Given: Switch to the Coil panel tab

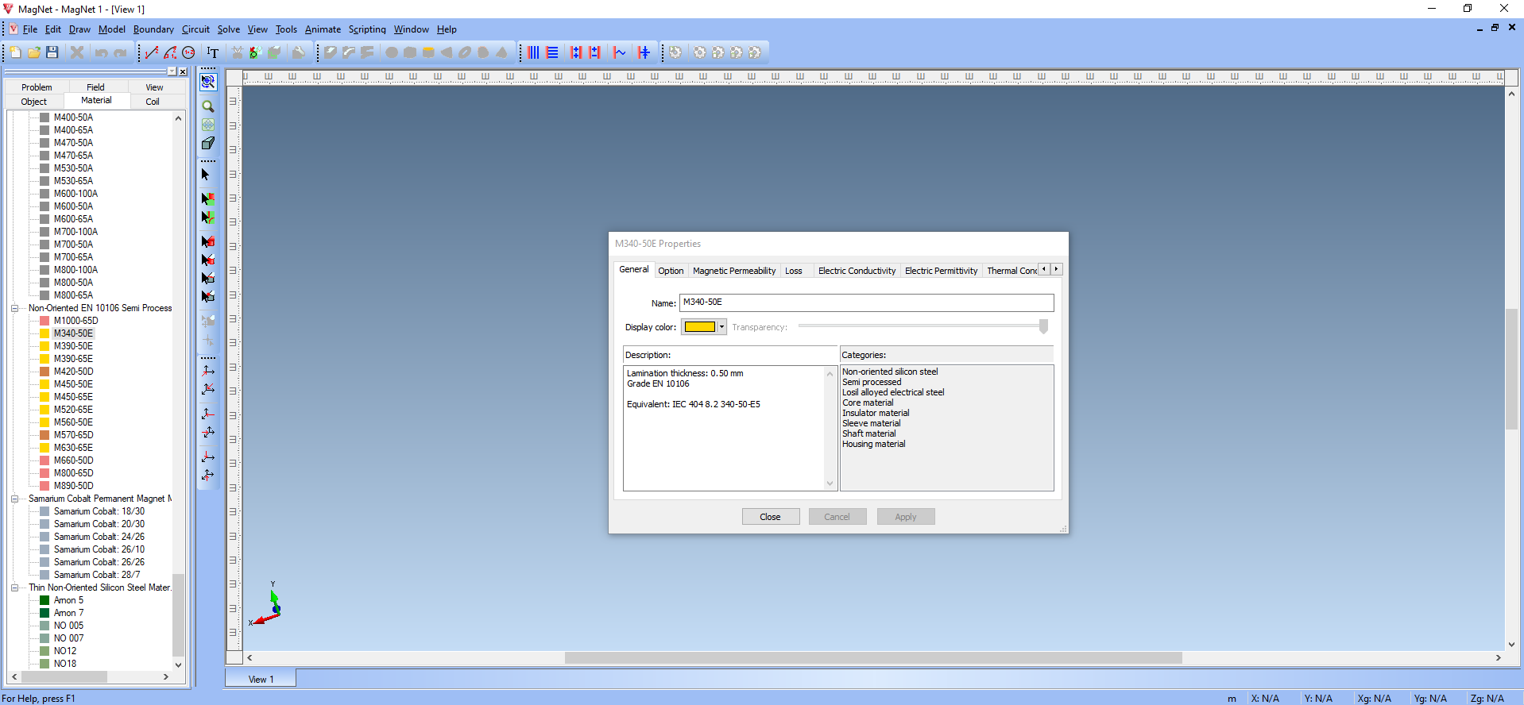Looking at the screenshot, I should (x=153, y=102).
